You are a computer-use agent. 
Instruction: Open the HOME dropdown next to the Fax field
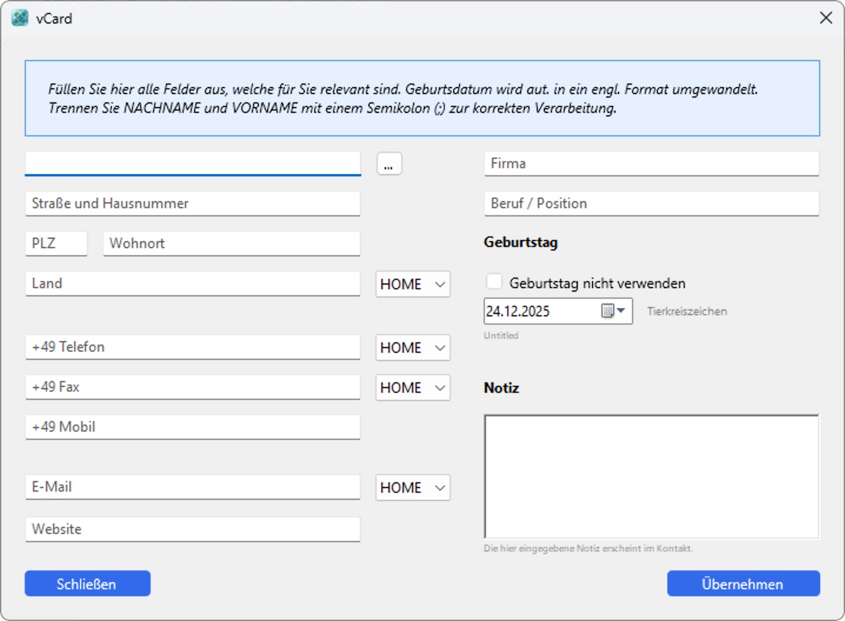click(412, 388)
